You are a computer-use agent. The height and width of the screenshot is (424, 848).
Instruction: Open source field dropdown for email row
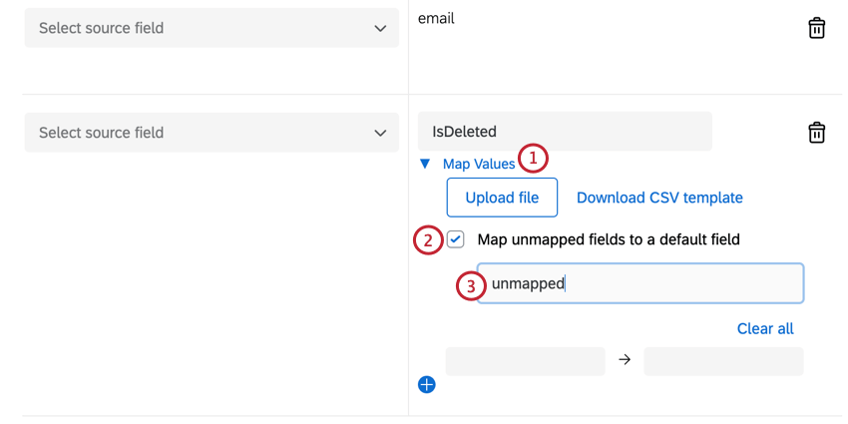tap(212, 29)
